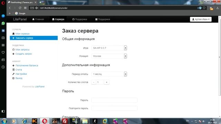Open Internet Explorer from the taskbar
The width and height of the screenshot is (221, 124).
[x=25, y=121]
